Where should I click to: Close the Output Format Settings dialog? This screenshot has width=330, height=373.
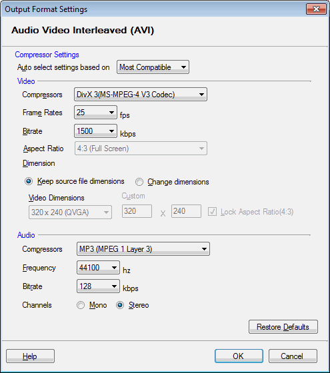coord(316,9)
